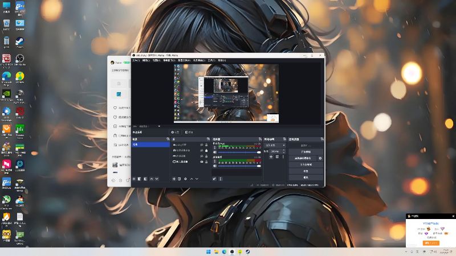This screenshot has height=256, width=456.
Task: Pop out the Sources dock
Action: coord(208,139)
